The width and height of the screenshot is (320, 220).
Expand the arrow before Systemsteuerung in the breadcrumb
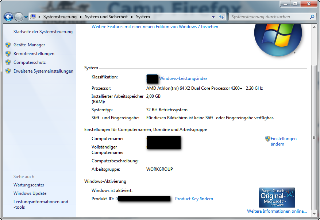coord(39,17)
